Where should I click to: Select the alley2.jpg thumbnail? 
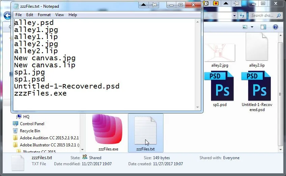219,53
